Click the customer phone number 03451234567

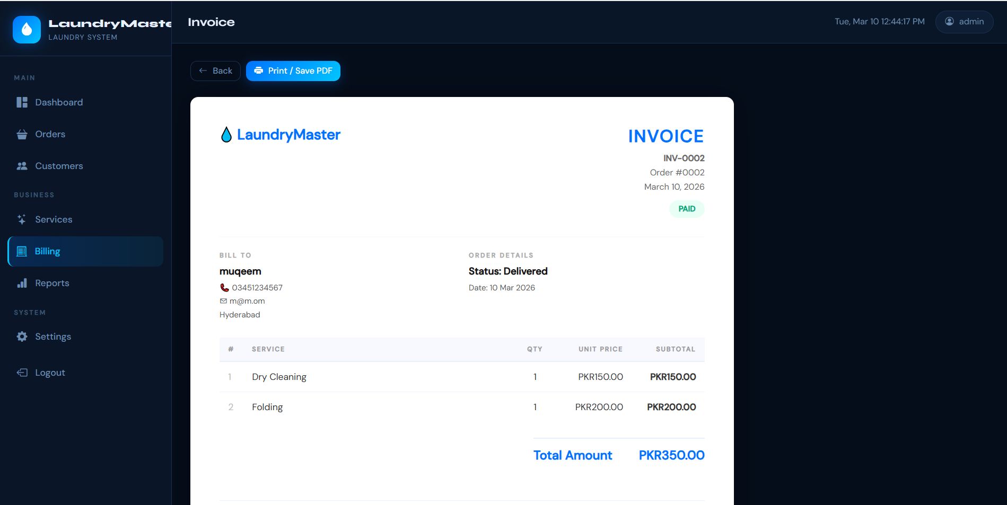(x=257, y=288)
